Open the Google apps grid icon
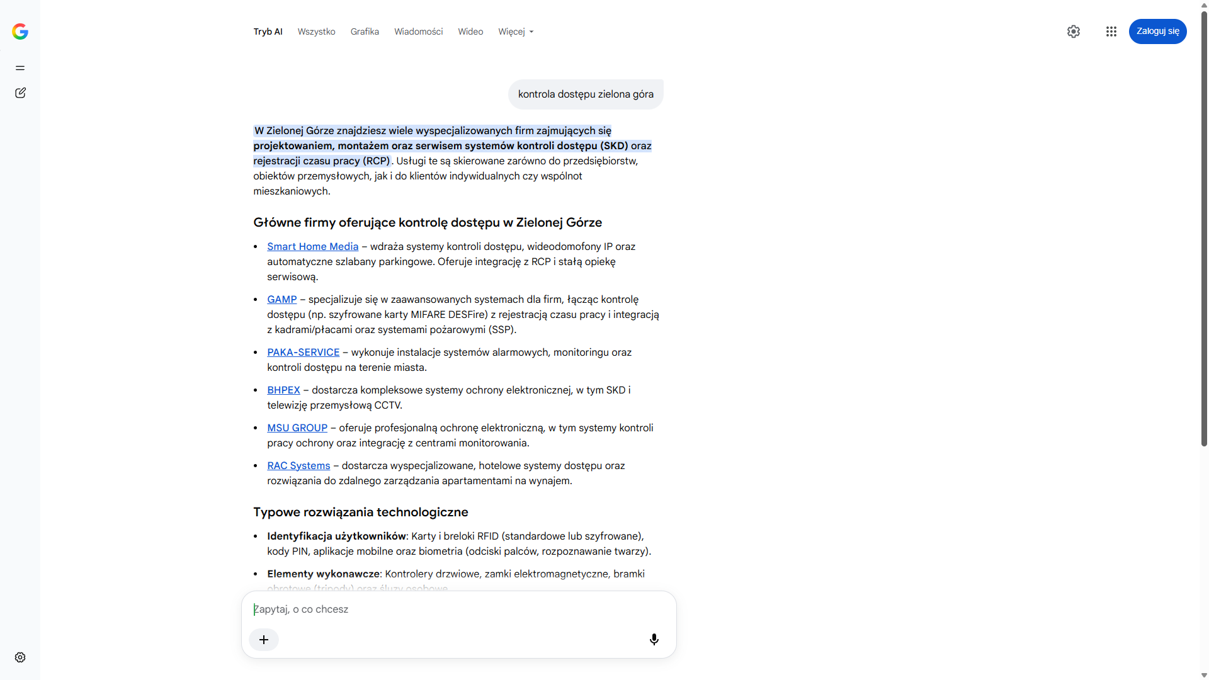 [1111, 31]
